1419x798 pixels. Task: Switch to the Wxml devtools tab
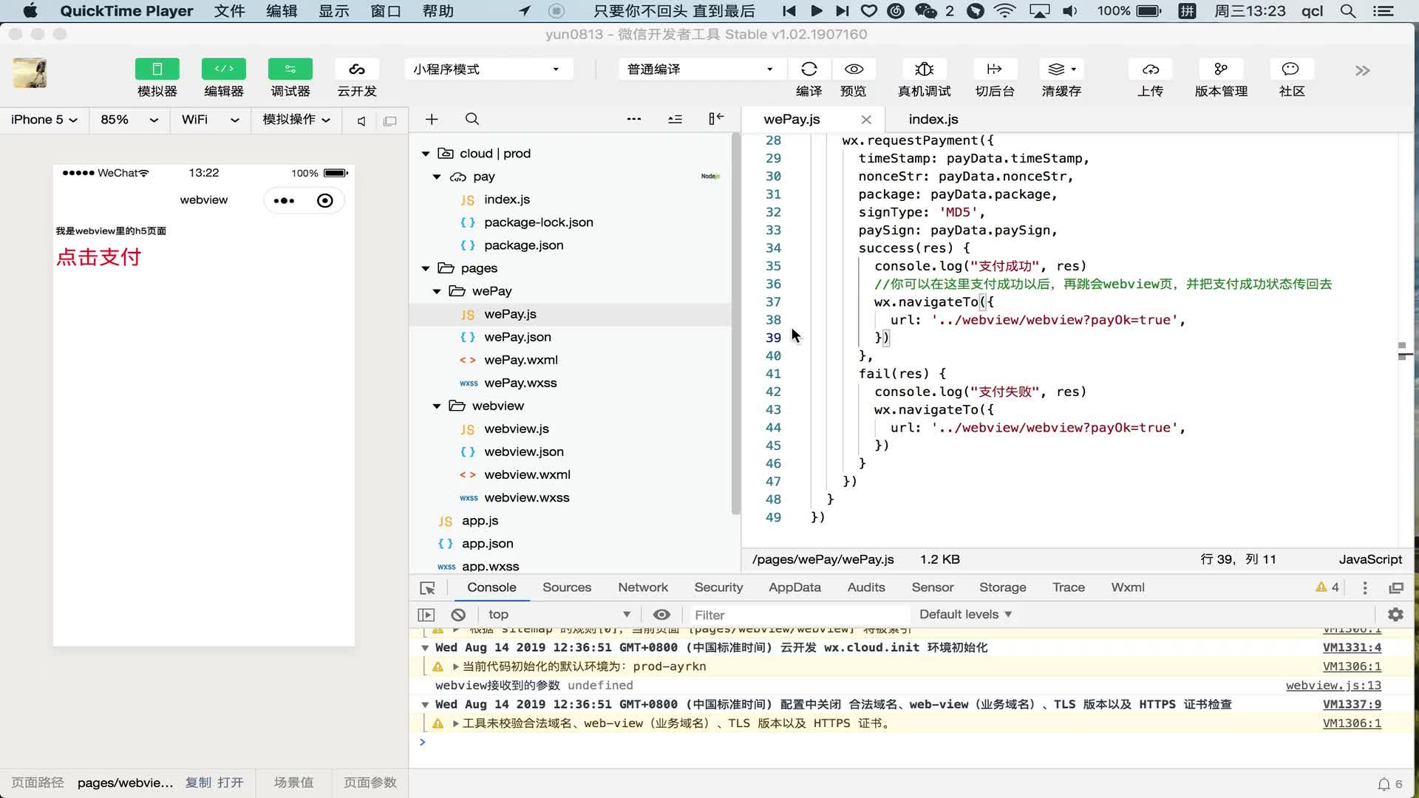tap(1128, 587)
